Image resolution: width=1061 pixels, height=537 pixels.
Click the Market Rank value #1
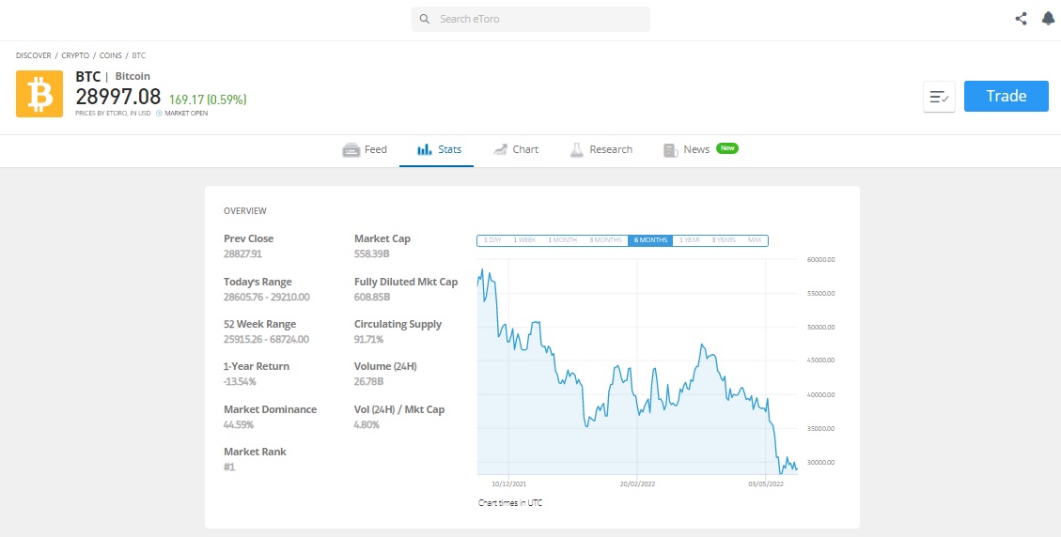(229, 467)
